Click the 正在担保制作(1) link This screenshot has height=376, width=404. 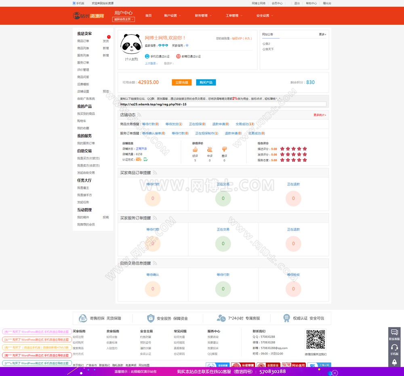206,134
